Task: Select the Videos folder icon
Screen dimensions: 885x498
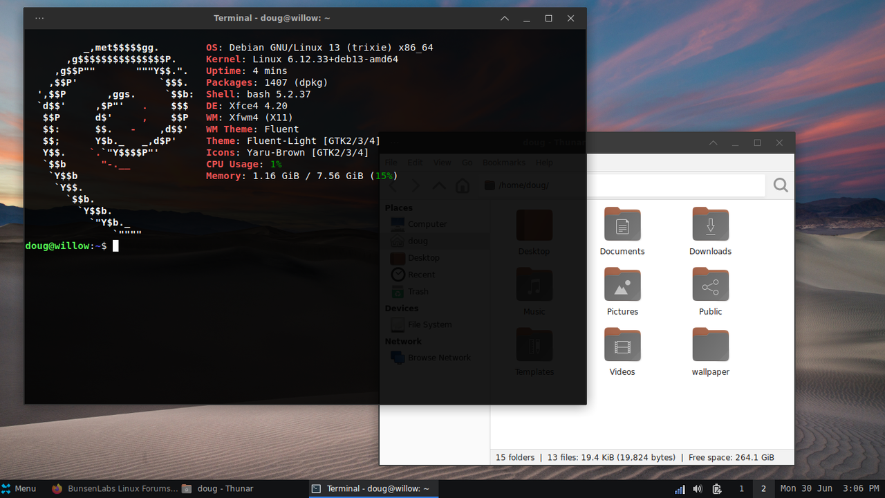Action: coord(622,344)
